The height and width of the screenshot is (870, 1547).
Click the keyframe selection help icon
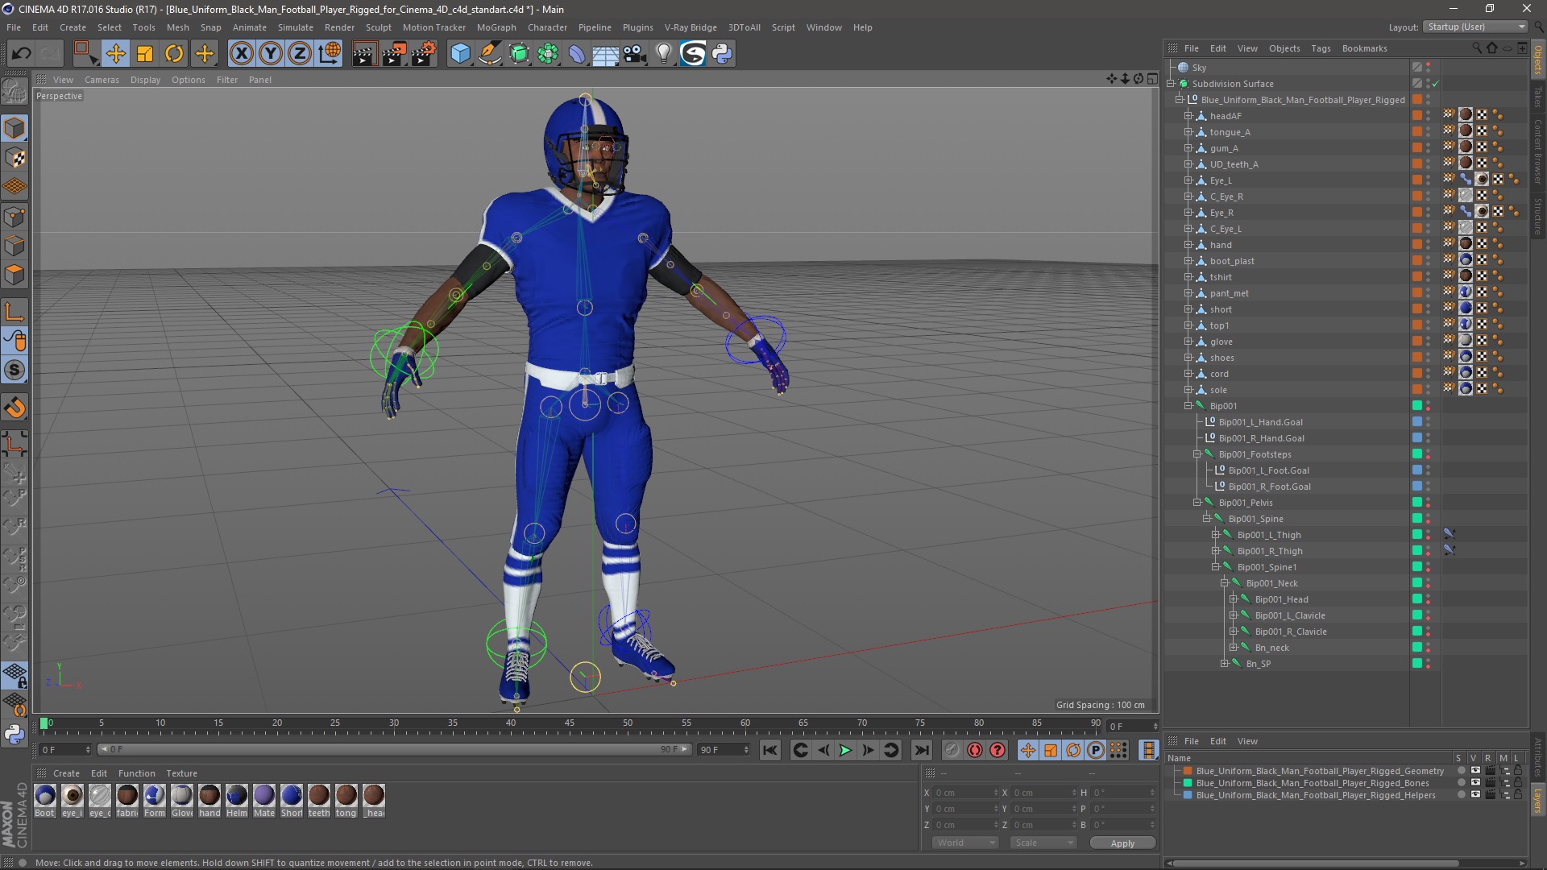tap(997, 750)
